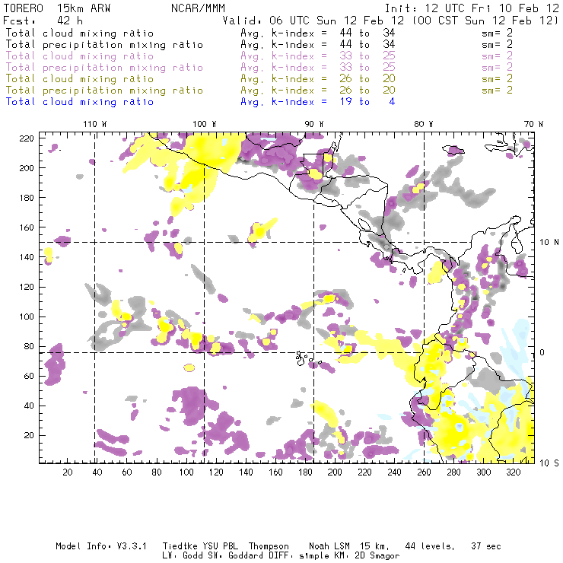Click the '70 W' longitude label
This screenshot has height=563, width=563.
click(x=533, y=124)
